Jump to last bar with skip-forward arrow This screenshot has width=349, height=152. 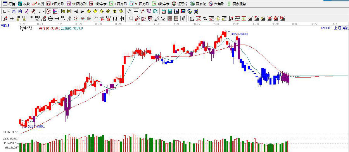coord(69,11)
